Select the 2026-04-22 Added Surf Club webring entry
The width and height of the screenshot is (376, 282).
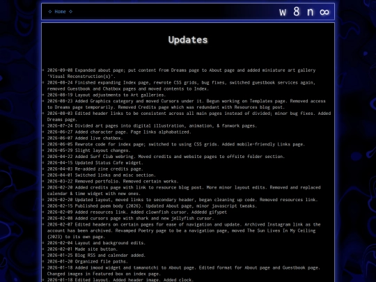click(x=166, y=157)
